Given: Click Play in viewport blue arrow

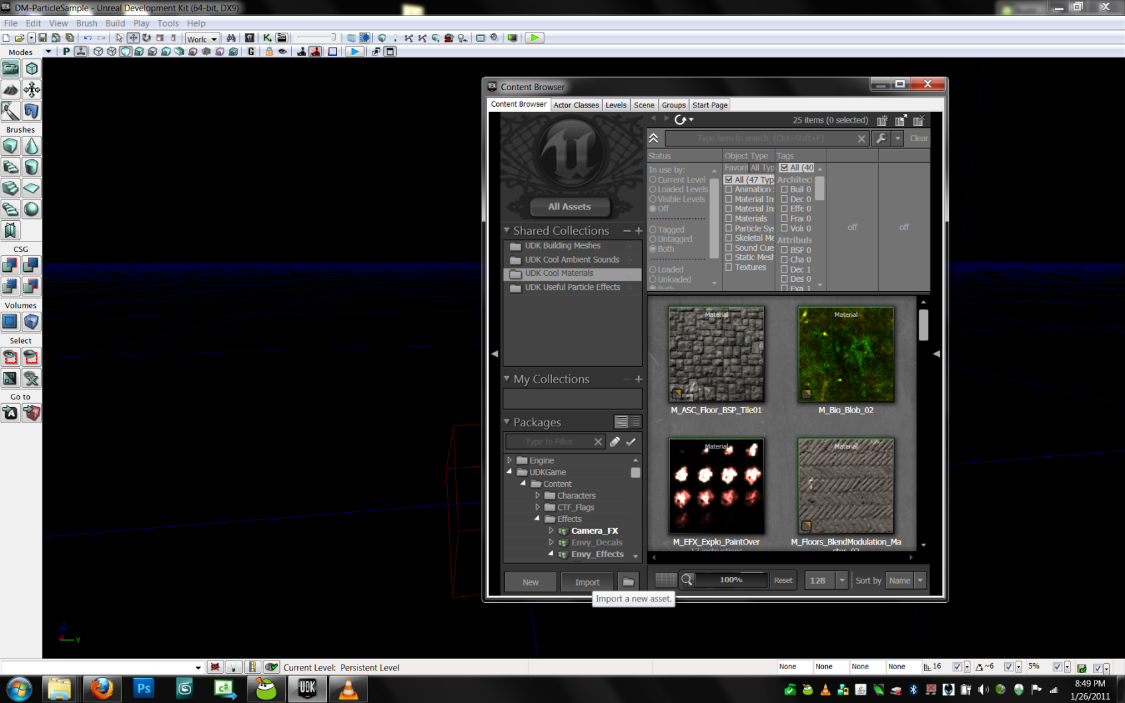Looking at the screenshot, I should (x=355, y=51).
